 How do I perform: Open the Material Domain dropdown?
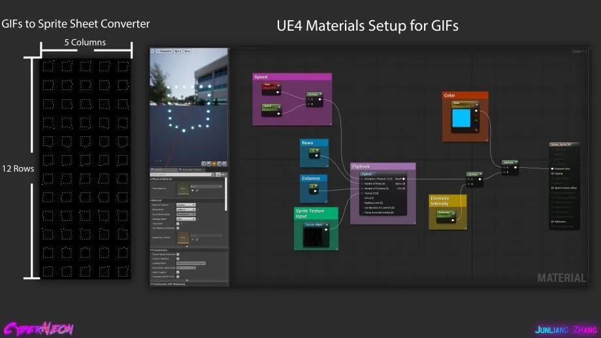tap(186, 205)
